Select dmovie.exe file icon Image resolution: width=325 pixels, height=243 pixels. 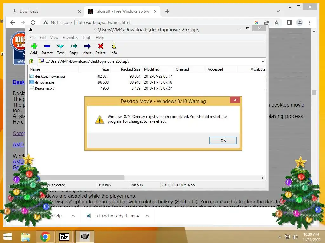(32, 82)
